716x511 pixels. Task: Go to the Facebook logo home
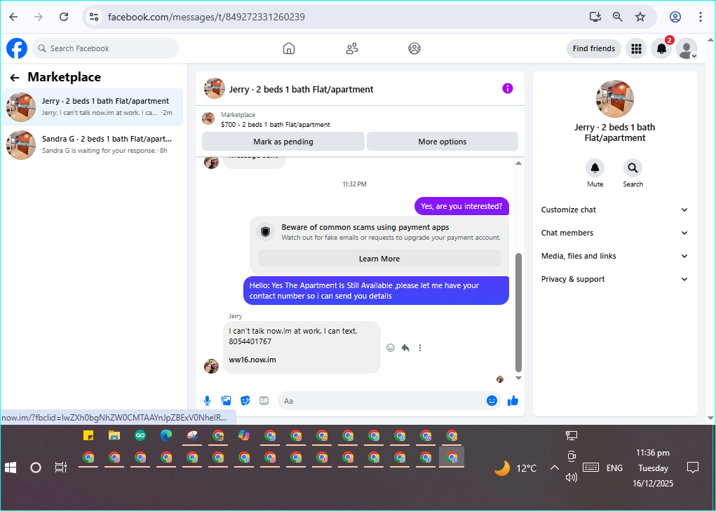click(17, 48)
